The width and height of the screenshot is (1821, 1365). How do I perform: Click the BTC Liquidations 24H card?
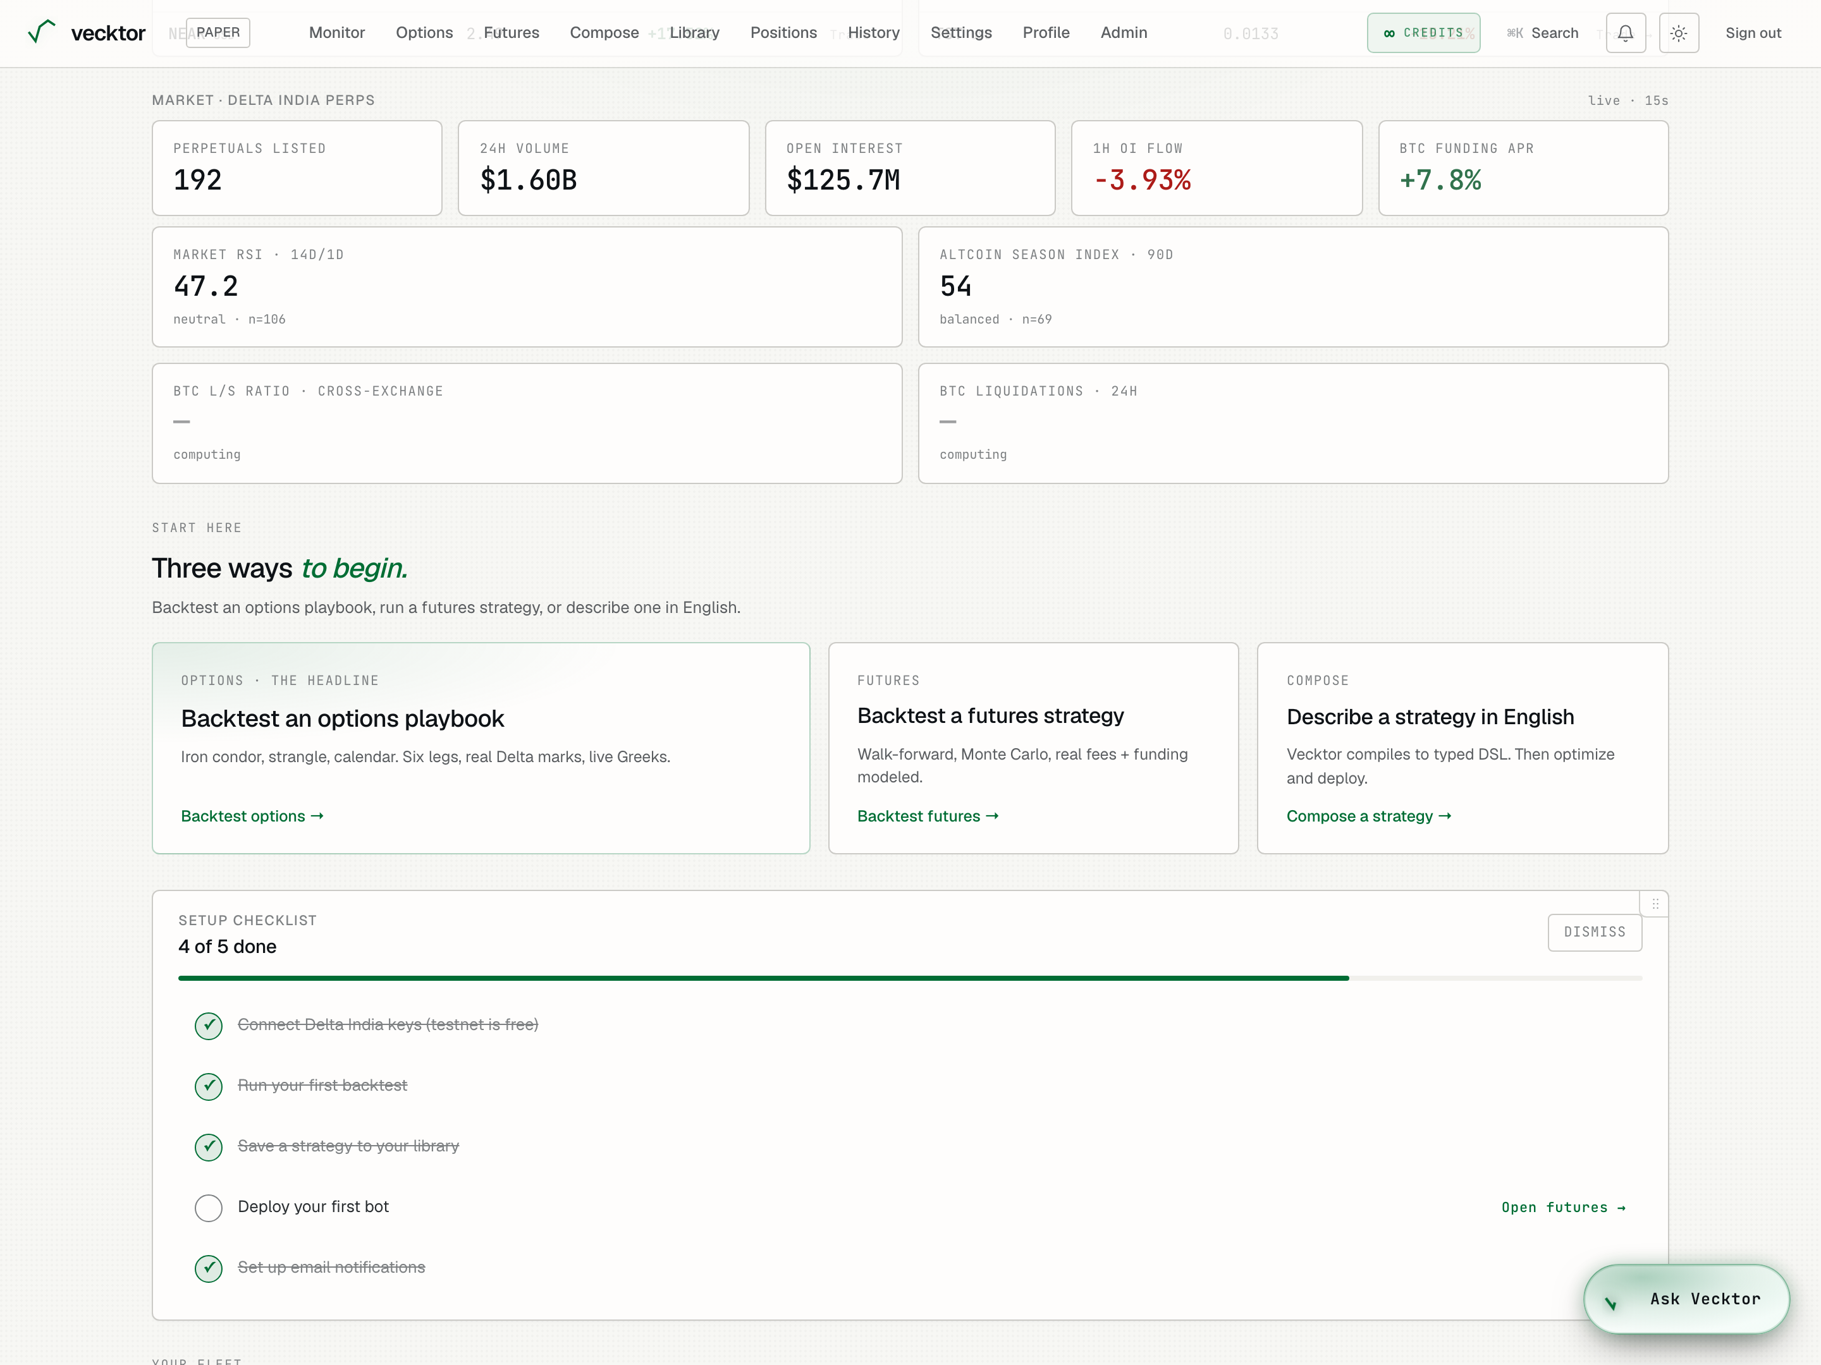pyautogui.click(x=1293, y=424)
